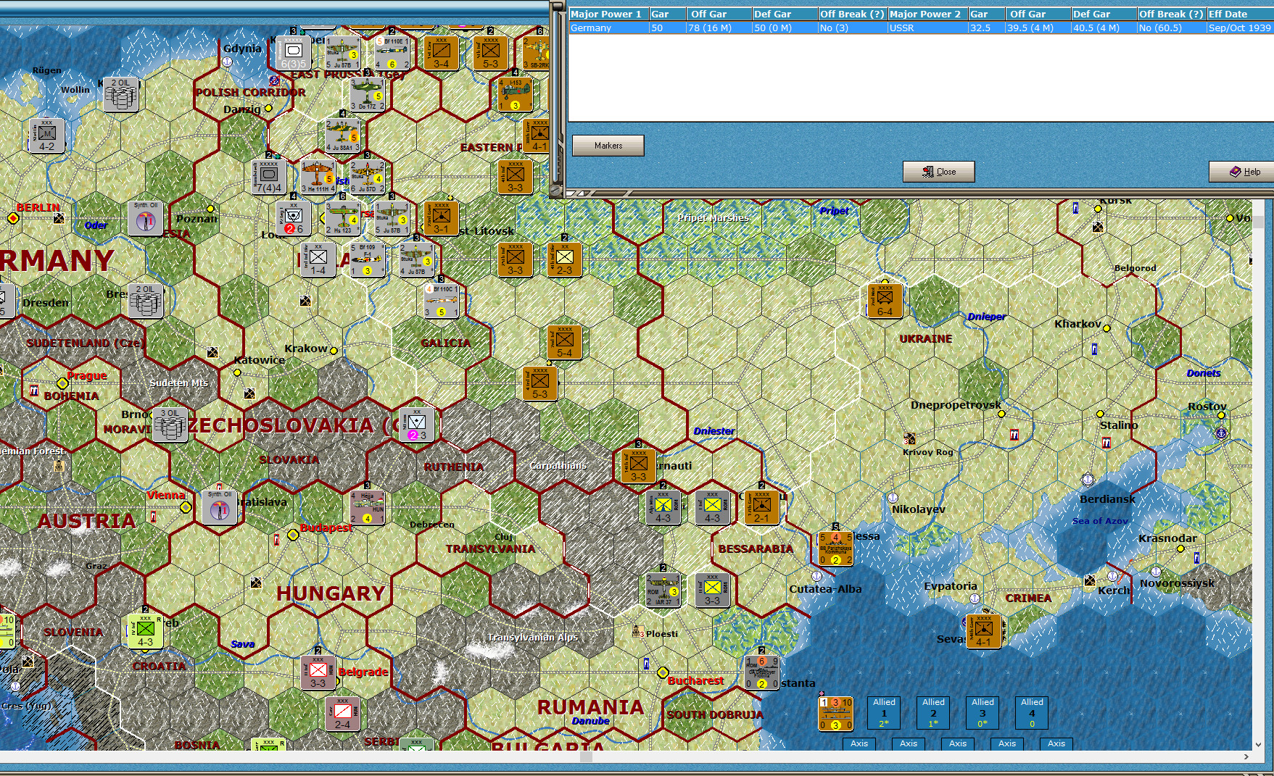
Task: Select the red 3-3 unit at Belgrade
Action: click(x=318, y=672)
